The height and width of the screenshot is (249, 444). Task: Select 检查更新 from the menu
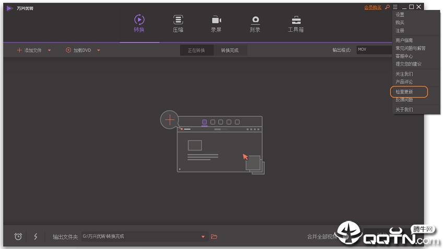pyautogui.click(x=404, y=92)
